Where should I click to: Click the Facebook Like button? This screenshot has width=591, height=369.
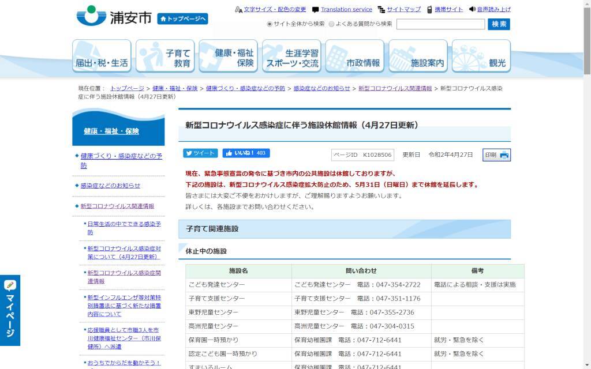246,153
